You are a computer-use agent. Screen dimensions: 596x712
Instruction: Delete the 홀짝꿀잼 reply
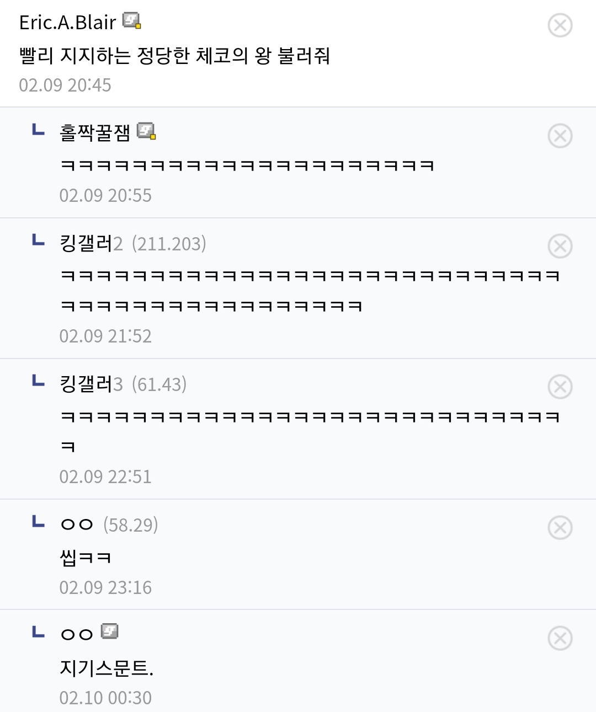point(560,136)
